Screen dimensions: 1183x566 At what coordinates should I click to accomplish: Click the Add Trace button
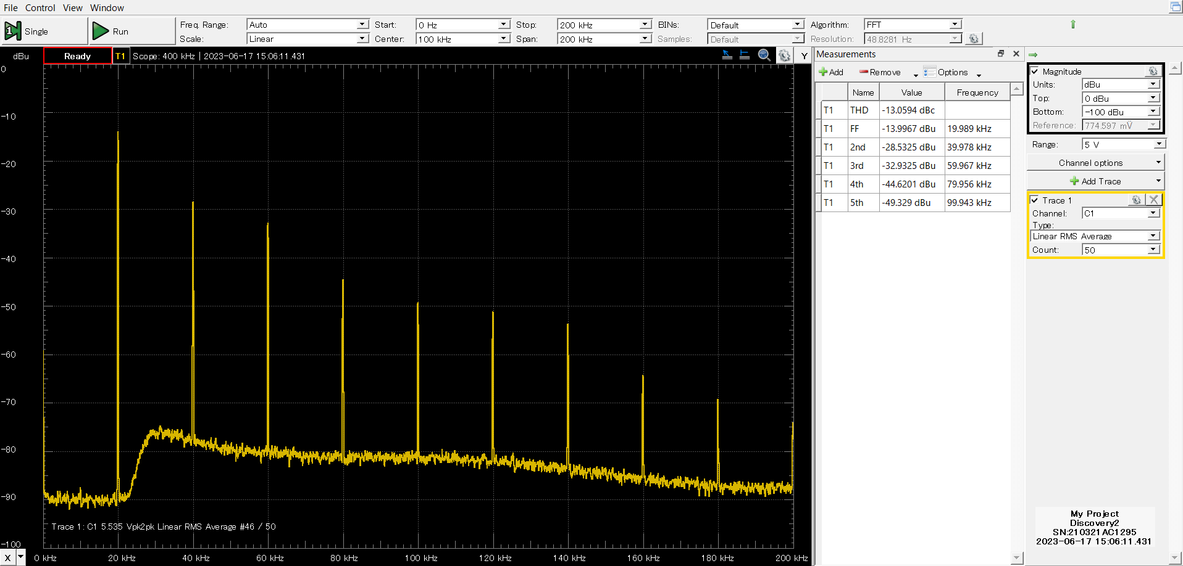click(x=1095, y=181)
